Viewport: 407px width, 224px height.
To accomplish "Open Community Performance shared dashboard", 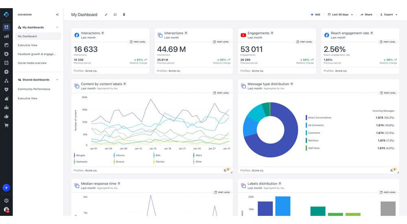I will click(34, 89).
